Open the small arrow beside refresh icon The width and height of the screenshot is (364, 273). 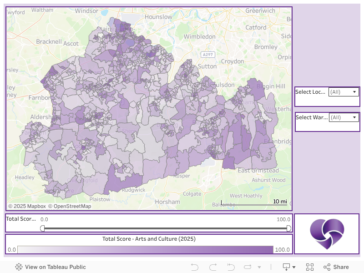pyautogui.click(x=259, y=267)
